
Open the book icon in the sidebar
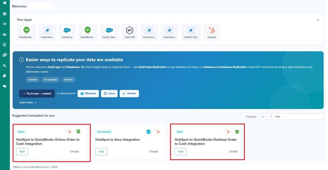[x=4, y=76]
